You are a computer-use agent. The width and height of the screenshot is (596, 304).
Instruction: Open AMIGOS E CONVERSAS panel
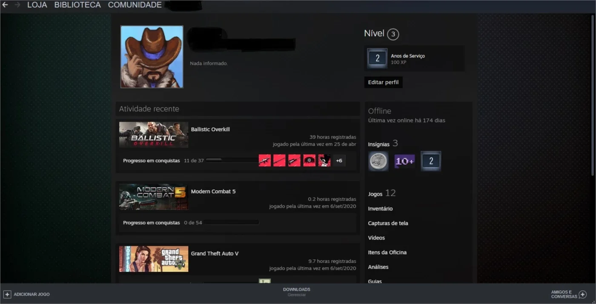pos(569,294)
